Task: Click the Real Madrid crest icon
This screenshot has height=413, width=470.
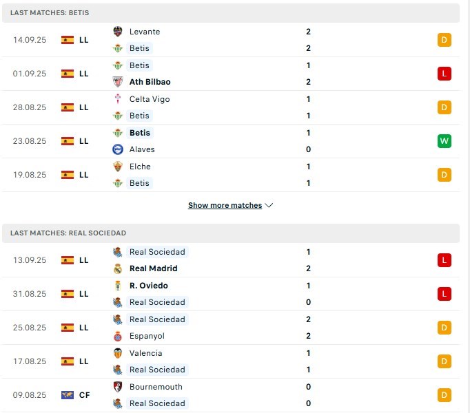Action: coord(117,268)
